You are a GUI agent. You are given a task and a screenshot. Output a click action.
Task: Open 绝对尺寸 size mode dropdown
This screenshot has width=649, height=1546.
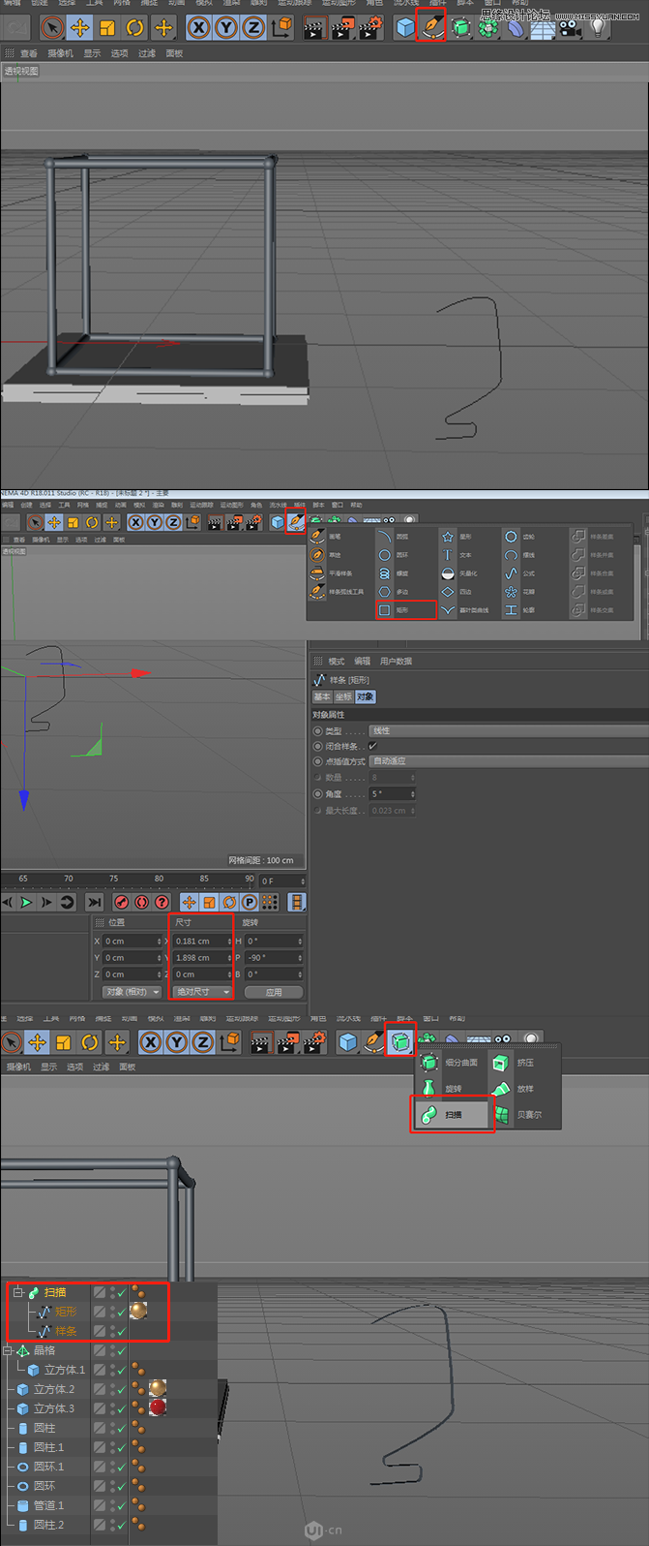click(202, 992)
